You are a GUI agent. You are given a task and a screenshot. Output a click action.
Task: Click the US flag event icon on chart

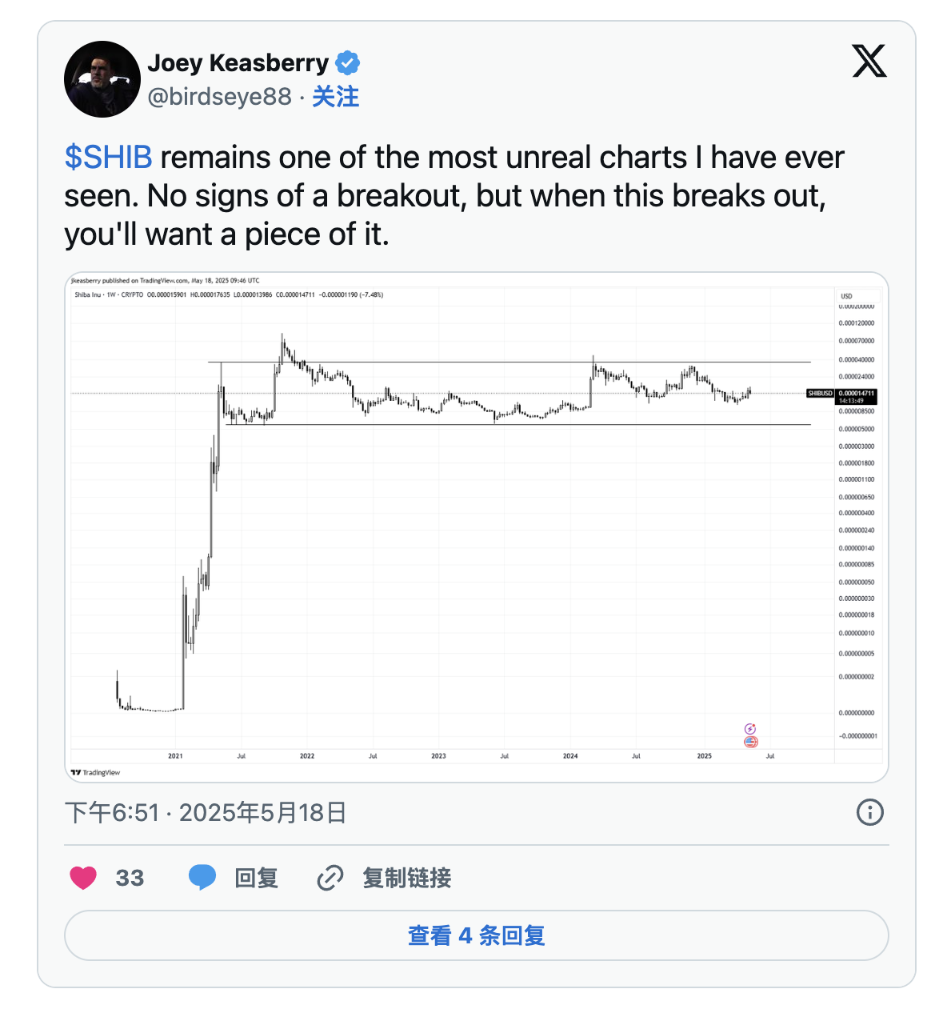pos(750,742)
